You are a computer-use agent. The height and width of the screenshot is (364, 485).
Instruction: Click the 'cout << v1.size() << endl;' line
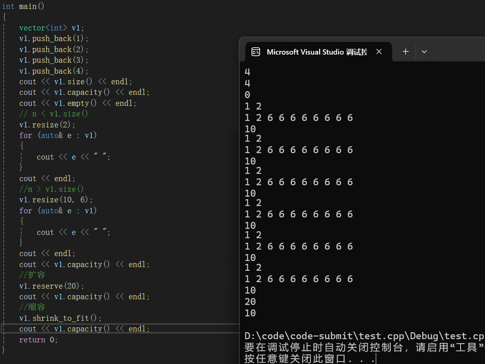click(x=75, y=81)
